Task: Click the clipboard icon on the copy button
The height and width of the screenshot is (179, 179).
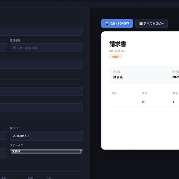Action: 141,23
